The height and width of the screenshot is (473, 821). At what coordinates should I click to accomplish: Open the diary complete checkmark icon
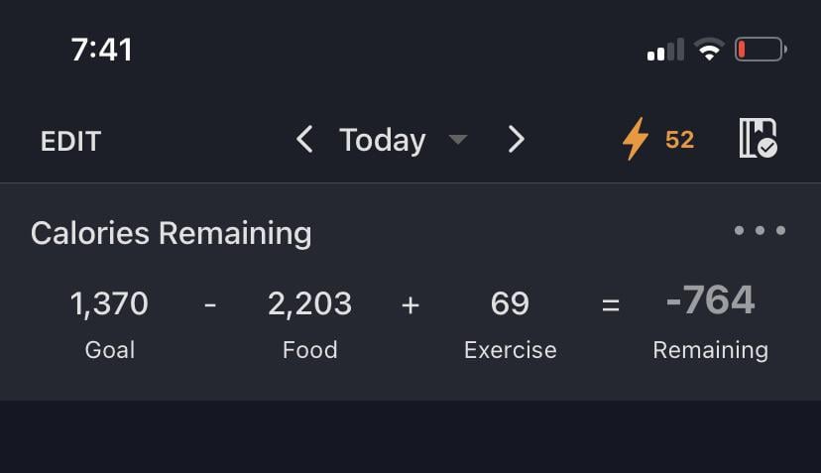point(758,139)
